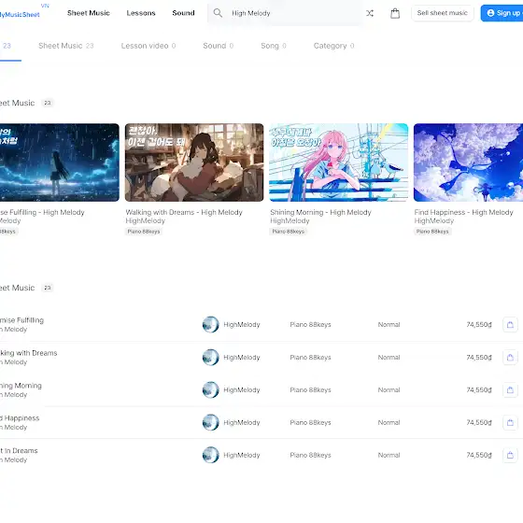Click the MyMusicSheet logo
This screenshot has width=523, height=523.
(20, 14)
